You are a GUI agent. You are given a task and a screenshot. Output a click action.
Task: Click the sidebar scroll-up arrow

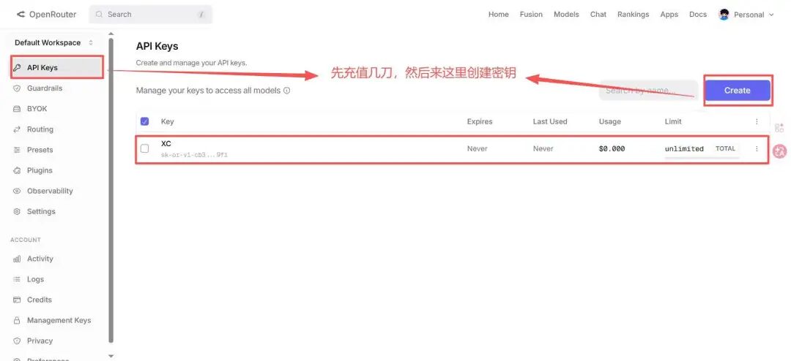click(x=111, y=34)
